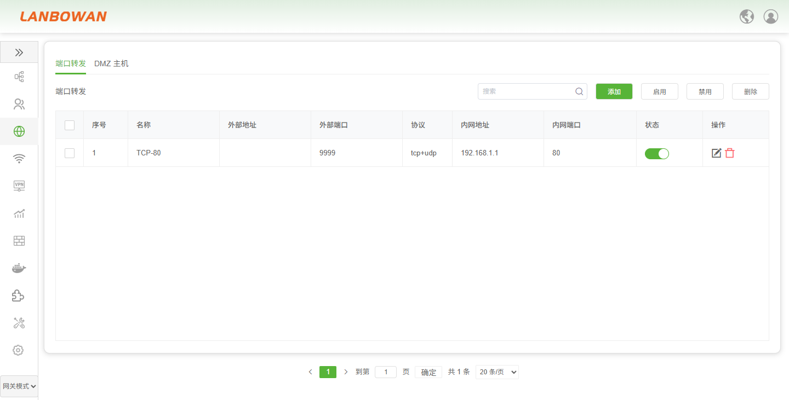Toggle the select-all checkbox in table header
789x400 pixels.
pyautogui.click(x=70, y=125)
